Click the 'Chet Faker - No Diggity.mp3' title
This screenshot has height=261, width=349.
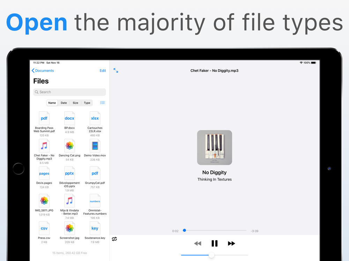(x=214, y=71)
